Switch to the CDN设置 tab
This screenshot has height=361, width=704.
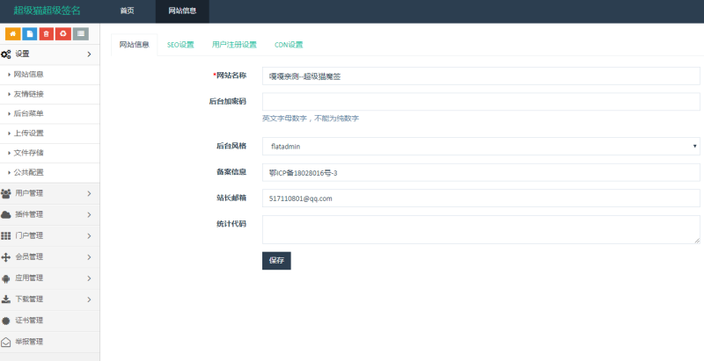(289, 45)
